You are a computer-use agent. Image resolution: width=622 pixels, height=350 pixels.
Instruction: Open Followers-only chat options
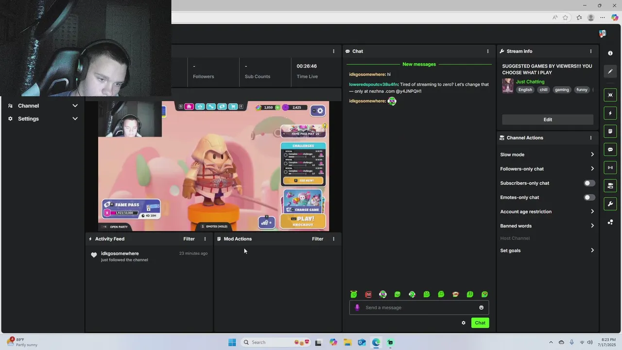(x=547, y=169)
